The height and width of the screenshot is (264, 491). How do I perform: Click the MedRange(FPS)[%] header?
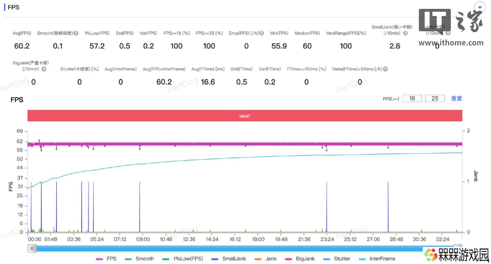[x=346, y=33]
